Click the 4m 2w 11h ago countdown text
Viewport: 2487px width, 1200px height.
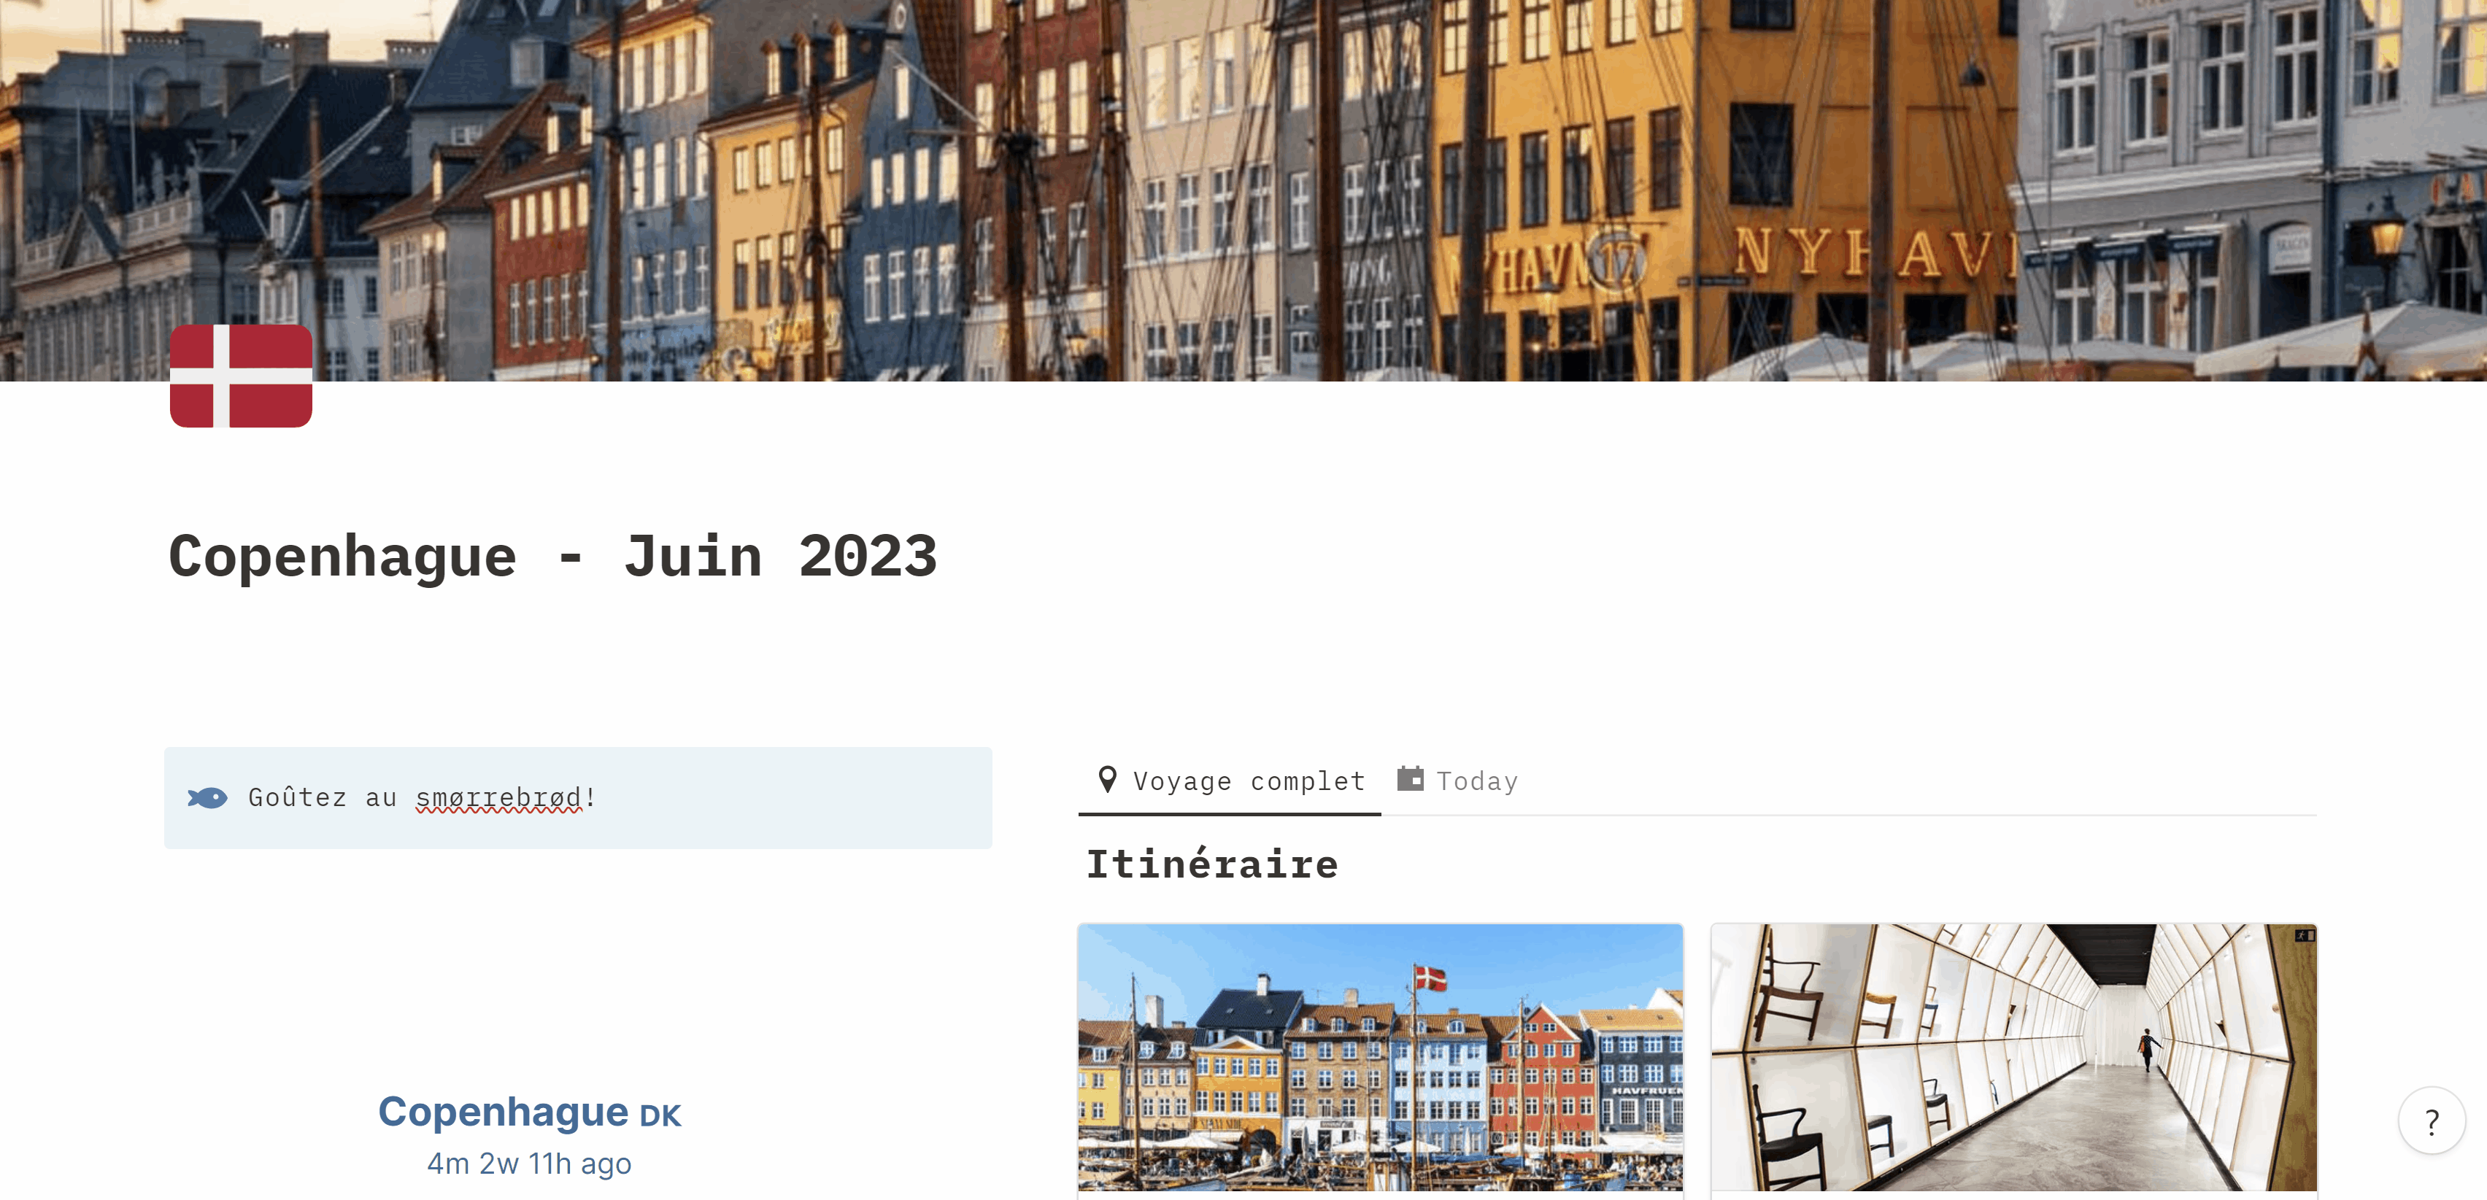(529, 1164)
